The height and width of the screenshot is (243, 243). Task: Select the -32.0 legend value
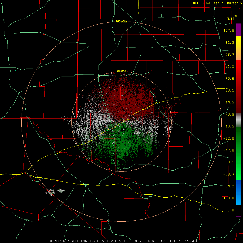pos(229,139)
